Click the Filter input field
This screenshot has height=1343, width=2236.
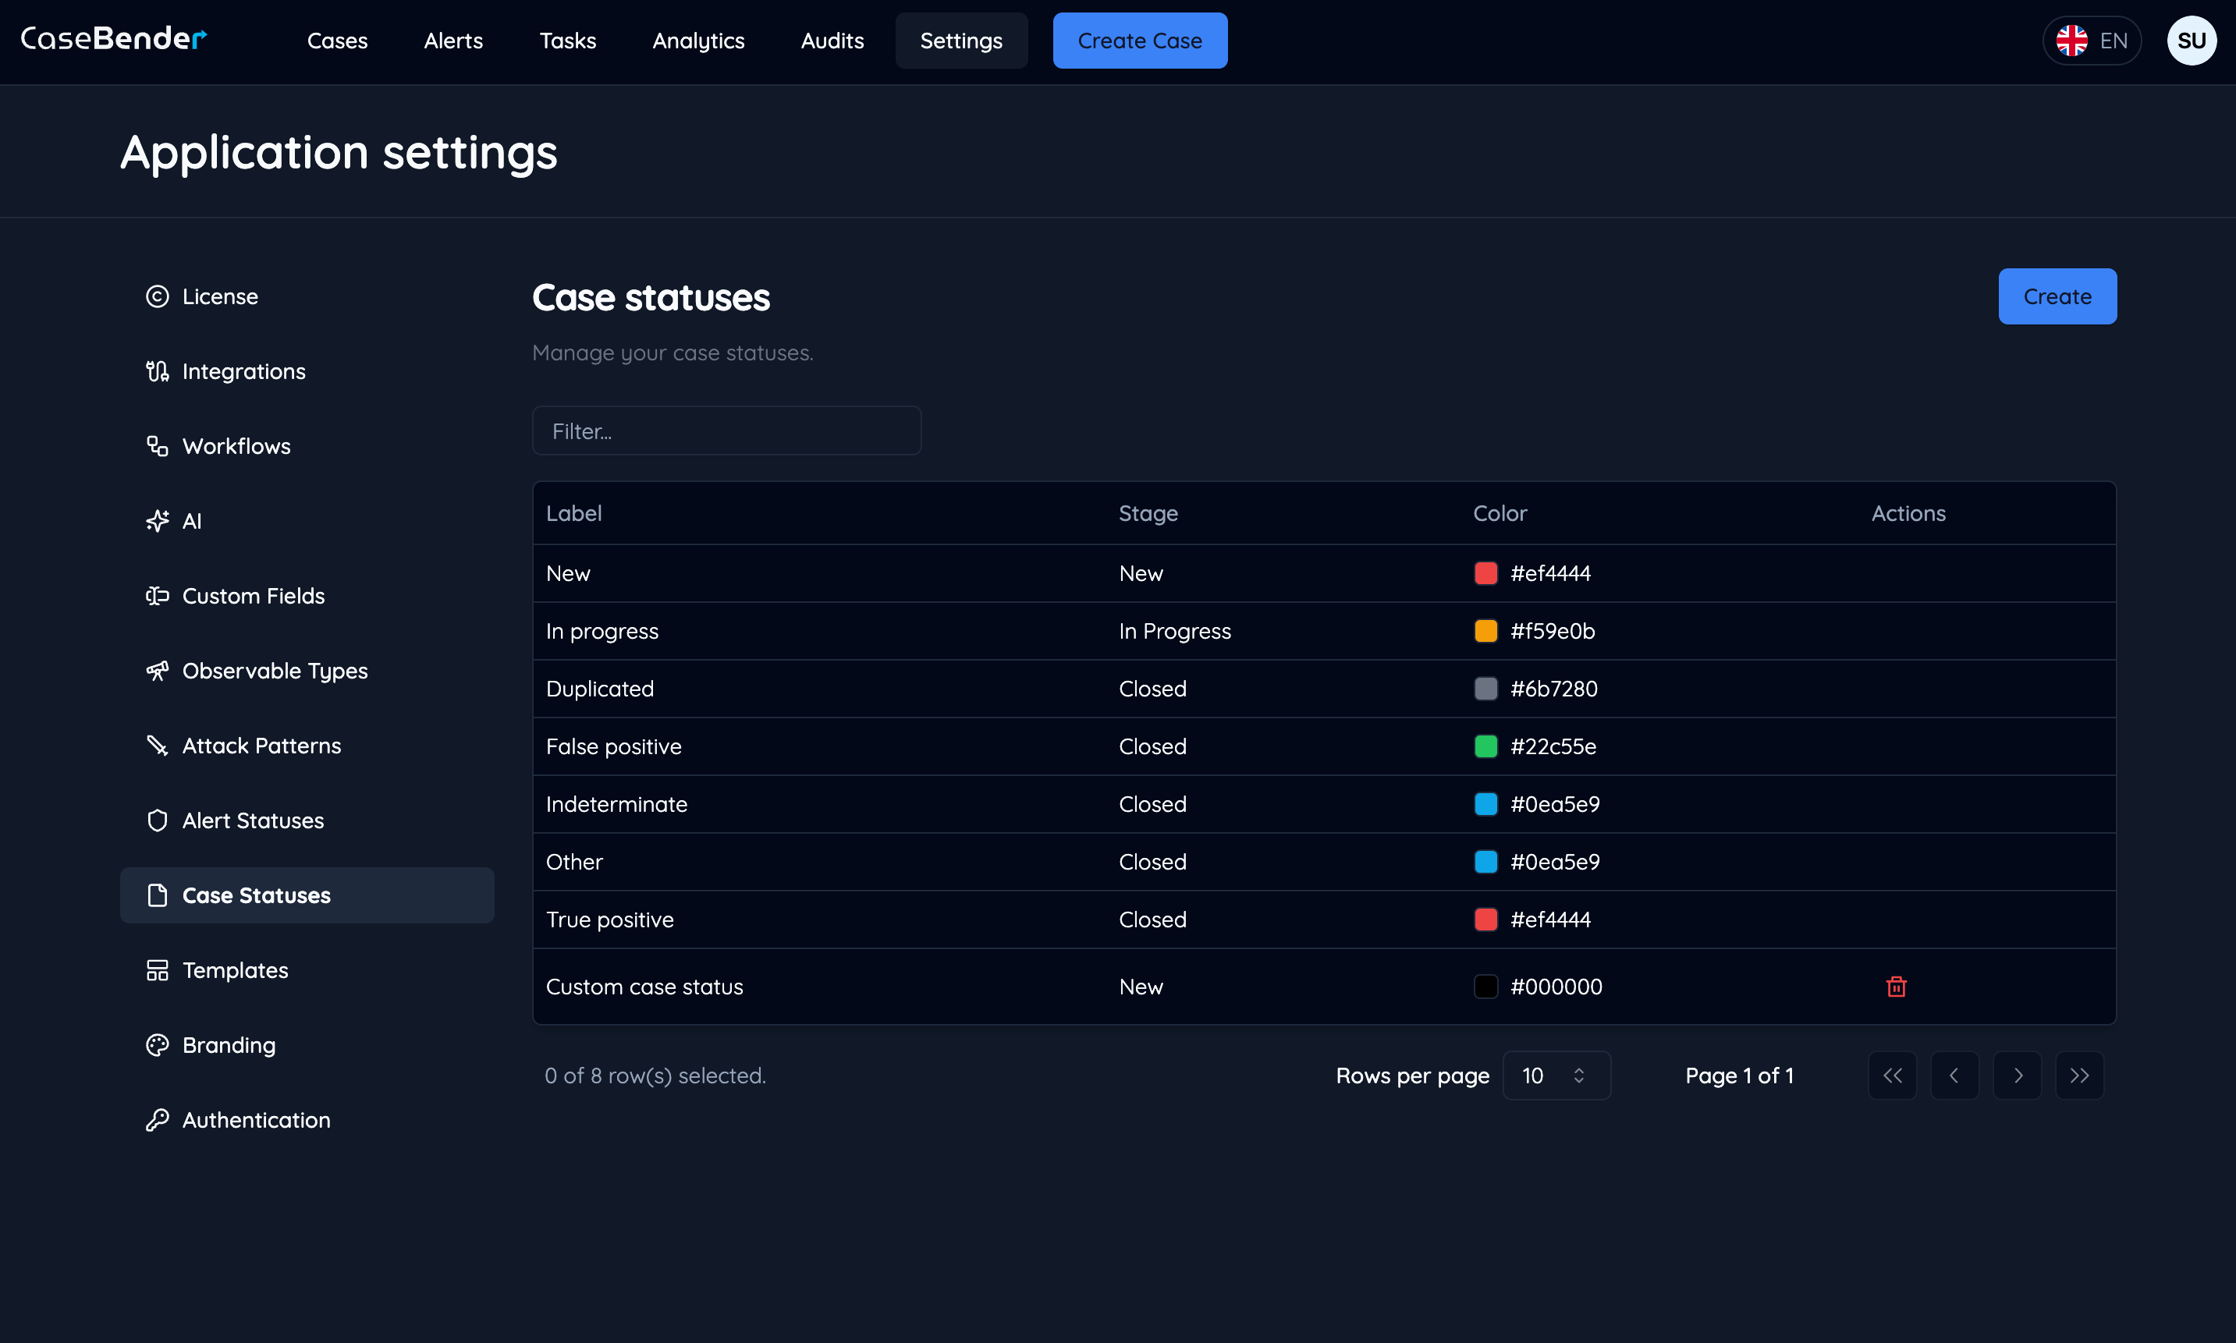726,431
